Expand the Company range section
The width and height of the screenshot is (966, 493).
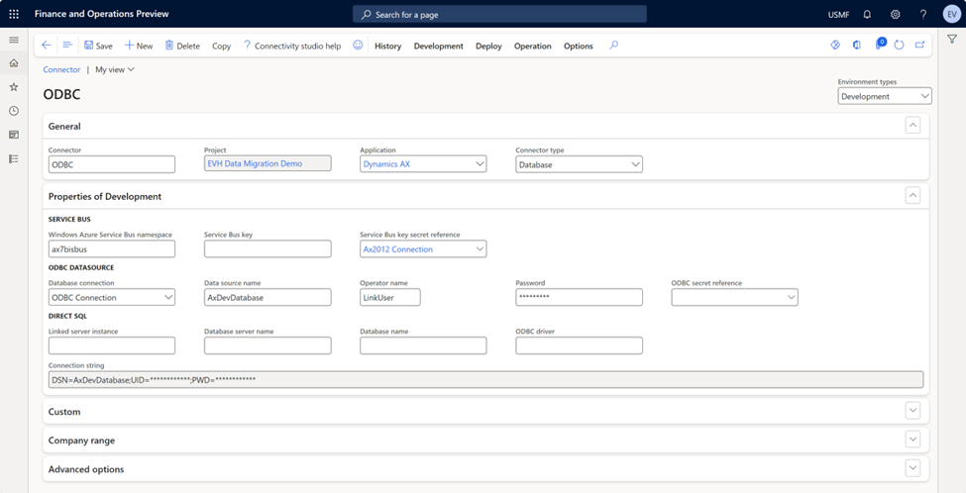(x=913, y=440)
